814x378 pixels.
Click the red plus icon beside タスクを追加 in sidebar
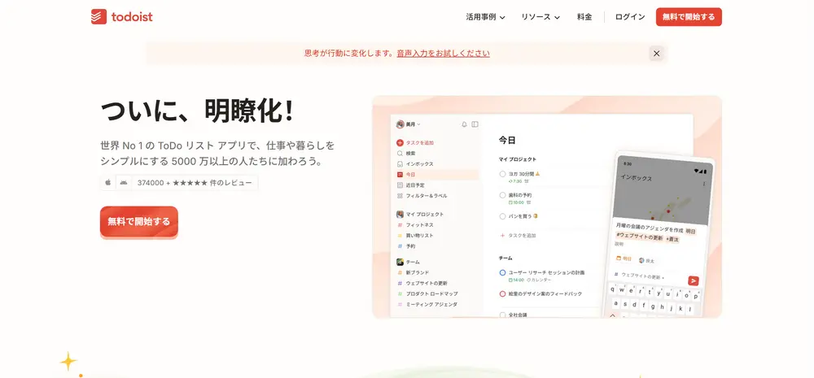[x=400, y=142]
